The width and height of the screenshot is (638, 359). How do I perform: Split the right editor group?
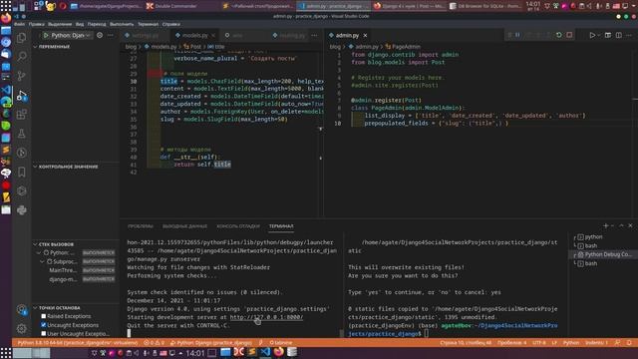tap(618, 36)
